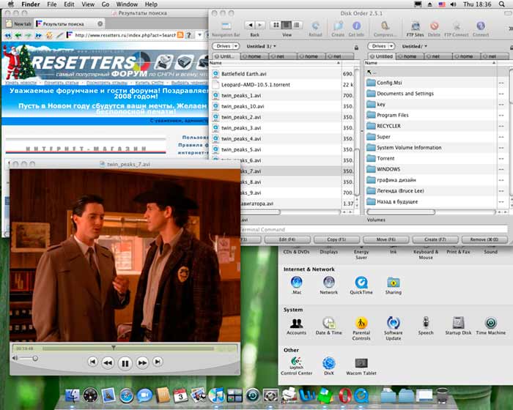Open the Network preference pane
The image size is (513, 410).
click(328, 285)
